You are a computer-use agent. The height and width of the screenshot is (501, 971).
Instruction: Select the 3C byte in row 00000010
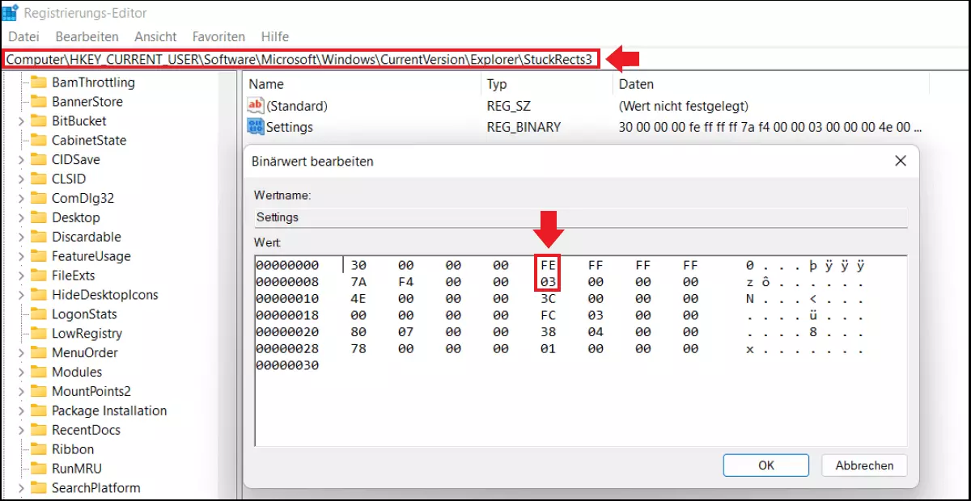coord(548,299)
